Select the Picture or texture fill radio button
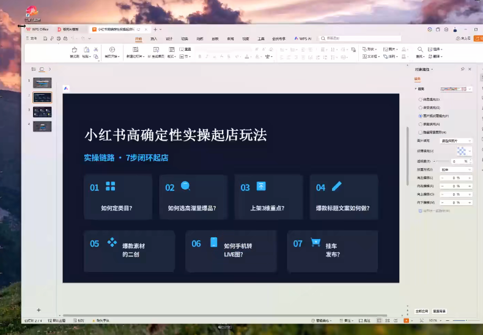Image resolution: width=483 pixels, height=335 pixels. 421,116
